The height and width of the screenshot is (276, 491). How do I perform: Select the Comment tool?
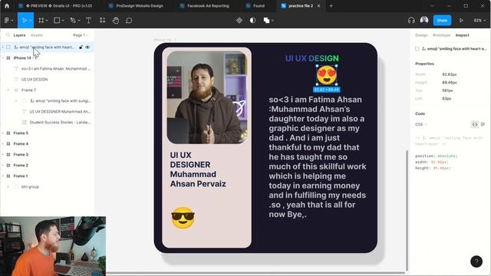[129, 21]
